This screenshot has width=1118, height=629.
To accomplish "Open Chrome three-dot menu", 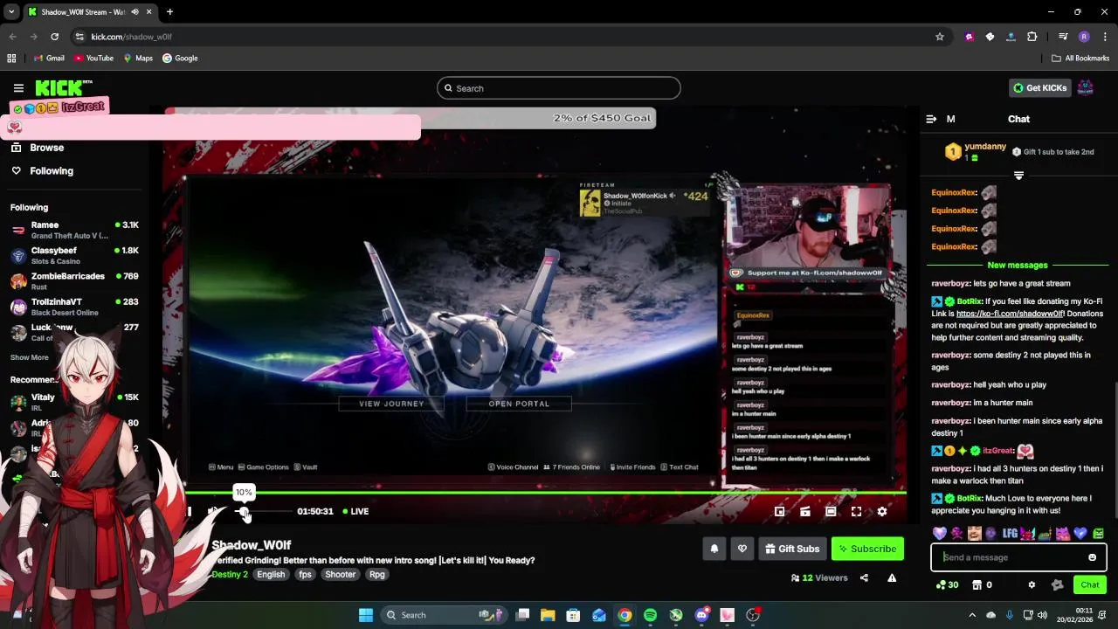I will tap(1104, 37).
